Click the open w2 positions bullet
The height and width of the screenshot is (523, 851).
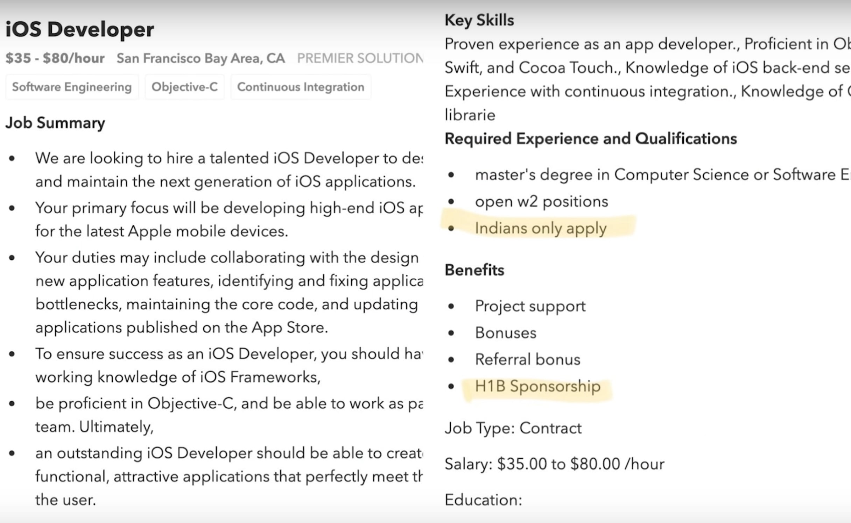click(541, 201)
